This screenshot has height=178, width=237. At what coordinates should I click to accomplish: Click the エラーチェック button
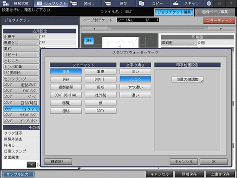click(x=219, y=21)
